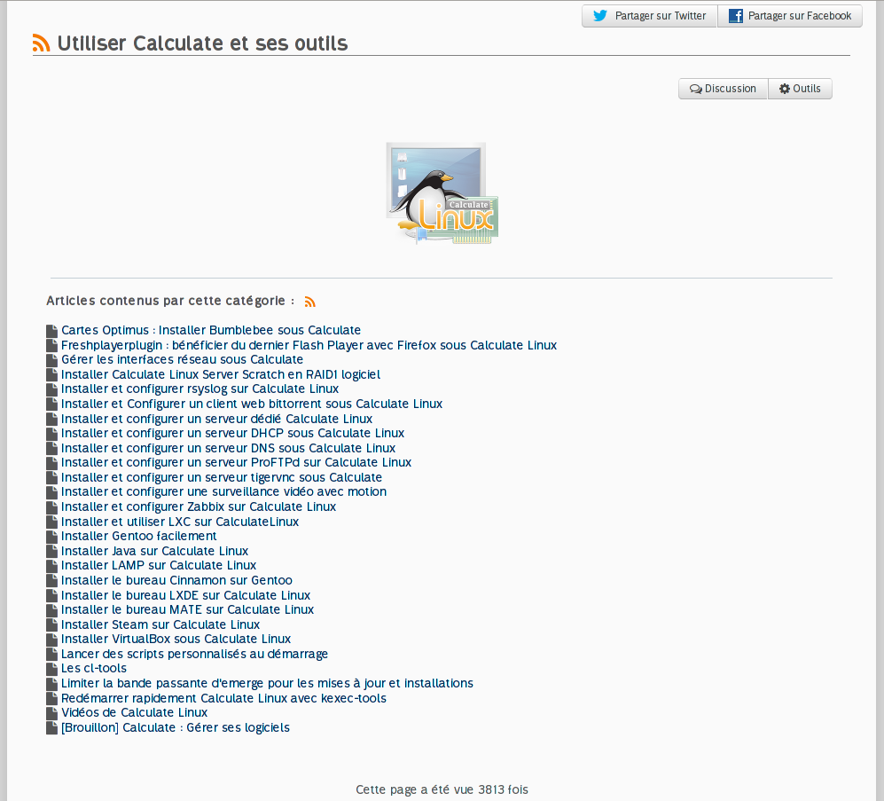Viewport: 884px width, 801px height.
Task: Click document icon beside MATE article
Action: 51,610
